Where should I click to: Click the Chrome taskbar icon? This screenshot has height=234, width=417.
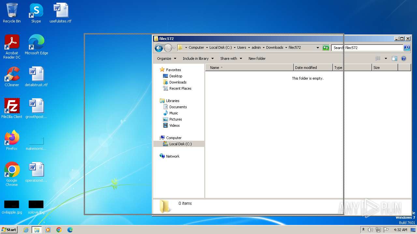pyautogui.click(x=59, y=230)
